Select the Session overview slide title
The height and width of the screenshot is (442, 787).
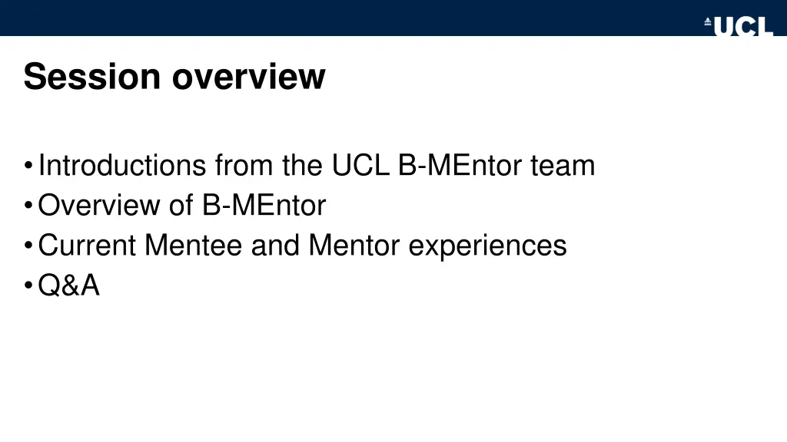174,77
